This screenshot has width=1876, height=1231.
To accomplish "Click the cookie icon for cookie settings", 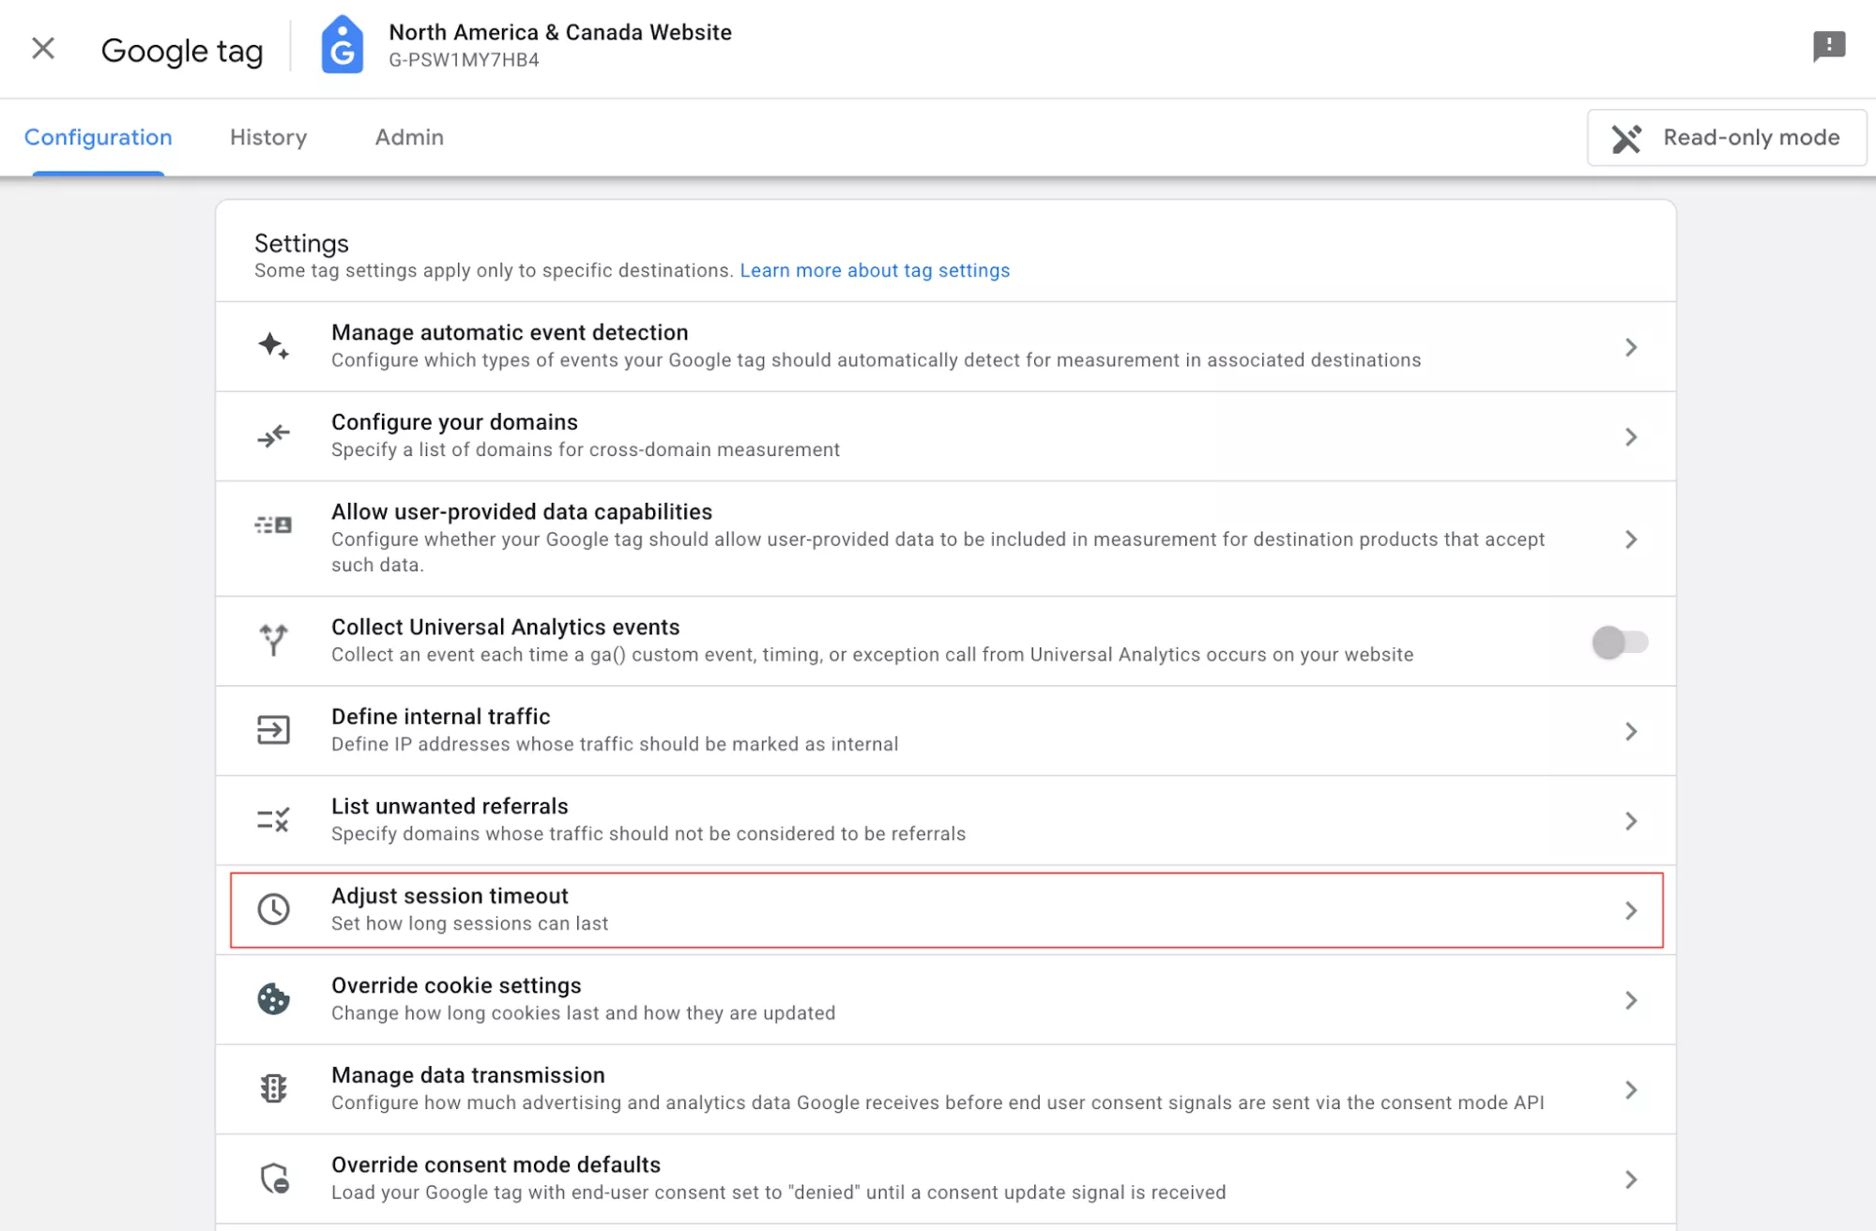I will [x=273, y=999].
